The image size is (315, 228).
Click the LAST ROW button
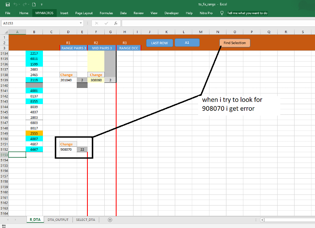159,43
